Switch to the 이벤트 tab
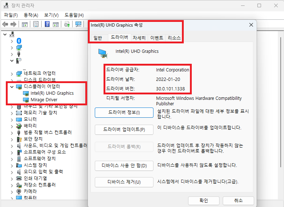The width and height of the screenshot is (284, 207). click(157, 38)
